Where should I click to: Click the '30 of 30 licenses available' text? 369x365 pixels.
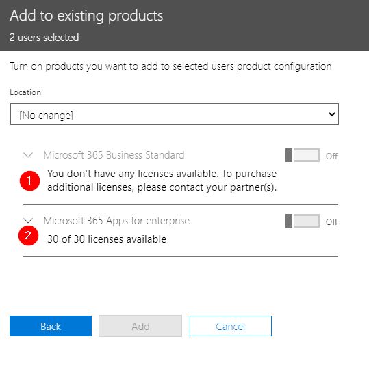point(107,239)
